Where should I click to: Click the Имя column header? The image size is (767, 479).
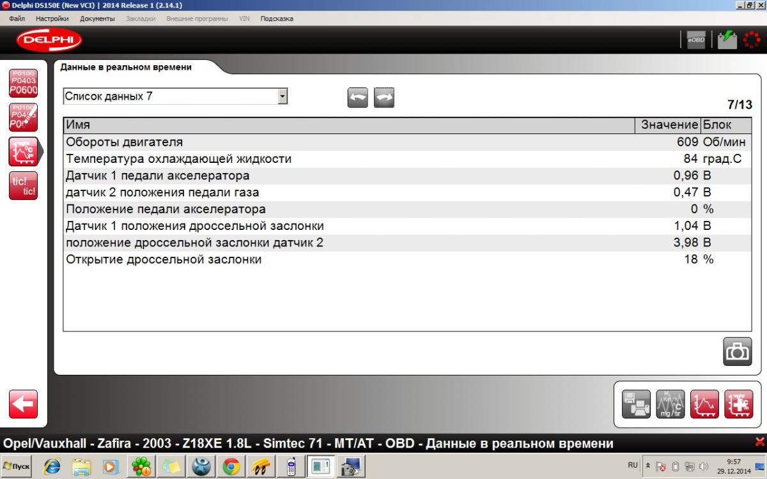(350, 125)
